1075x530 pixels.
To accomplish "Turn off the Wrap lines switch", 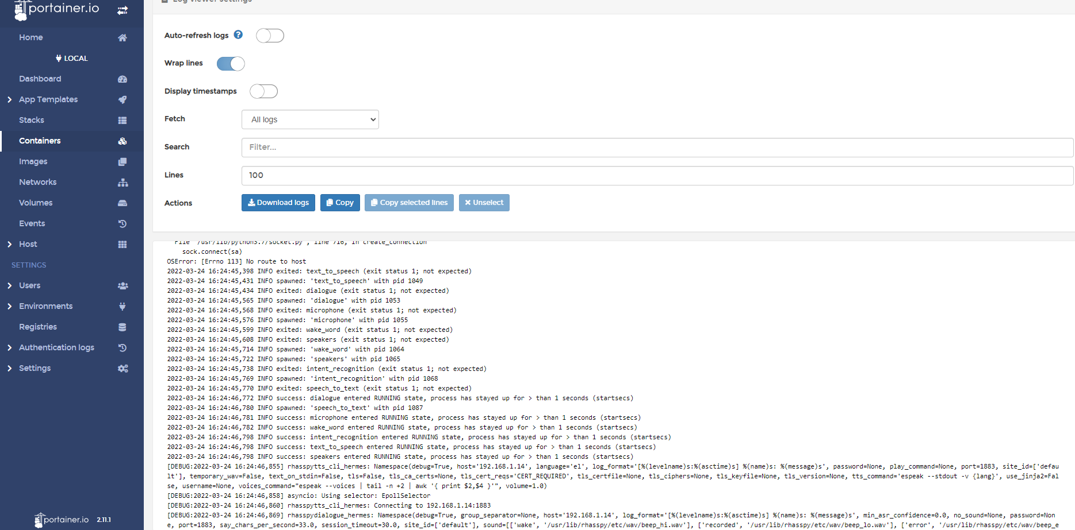I will click(231, 64).
